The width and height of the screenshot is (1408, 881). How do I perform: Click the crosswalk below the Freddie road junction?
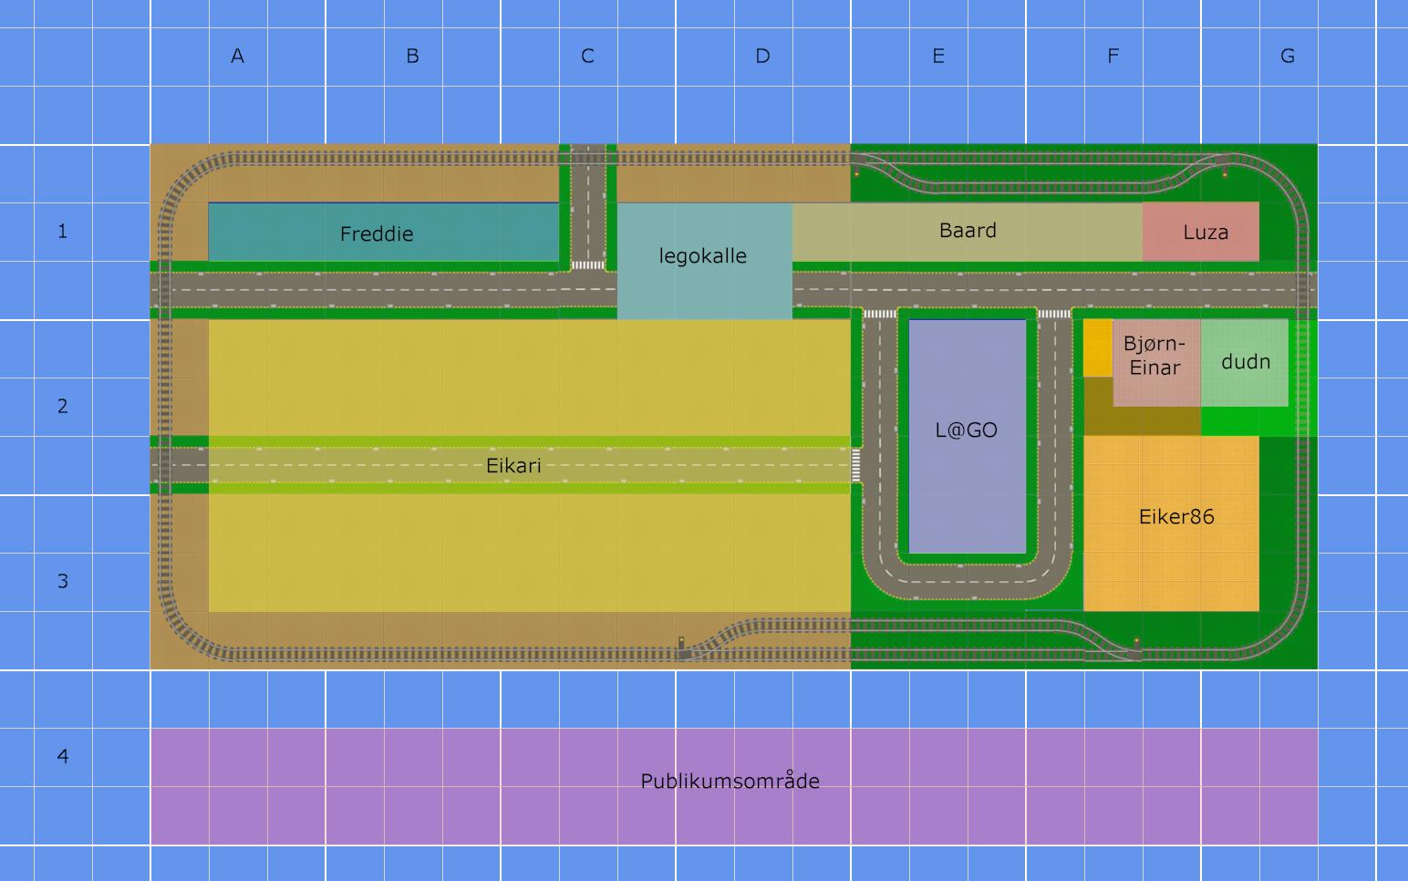pos(588,265)
